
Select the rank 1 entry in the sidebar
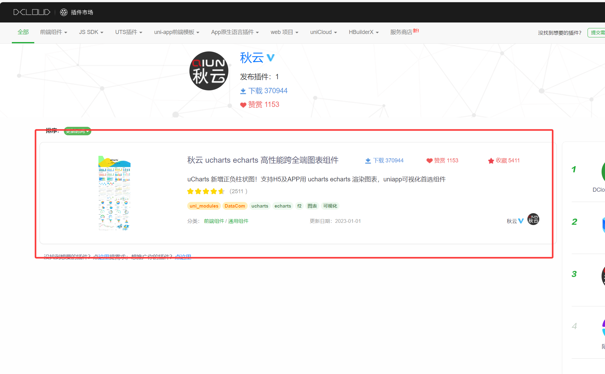point(588,176)
